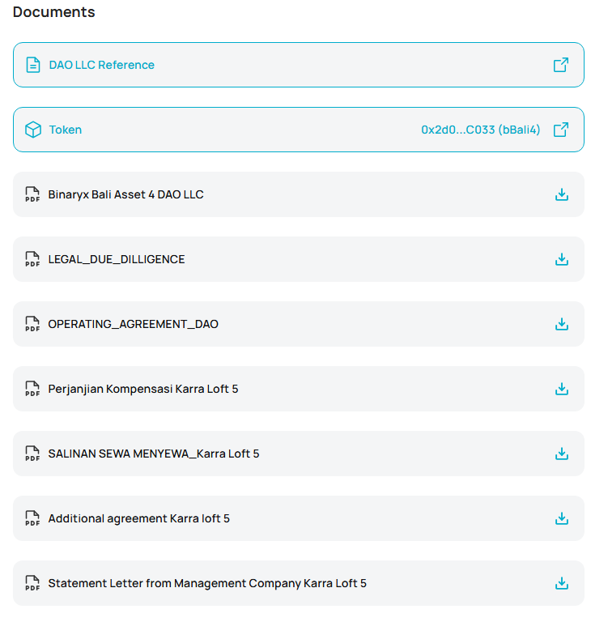Viewport: 608px width, 622px height.
Task: Open external link icon in Token row
Action: (x=561, y=130)
